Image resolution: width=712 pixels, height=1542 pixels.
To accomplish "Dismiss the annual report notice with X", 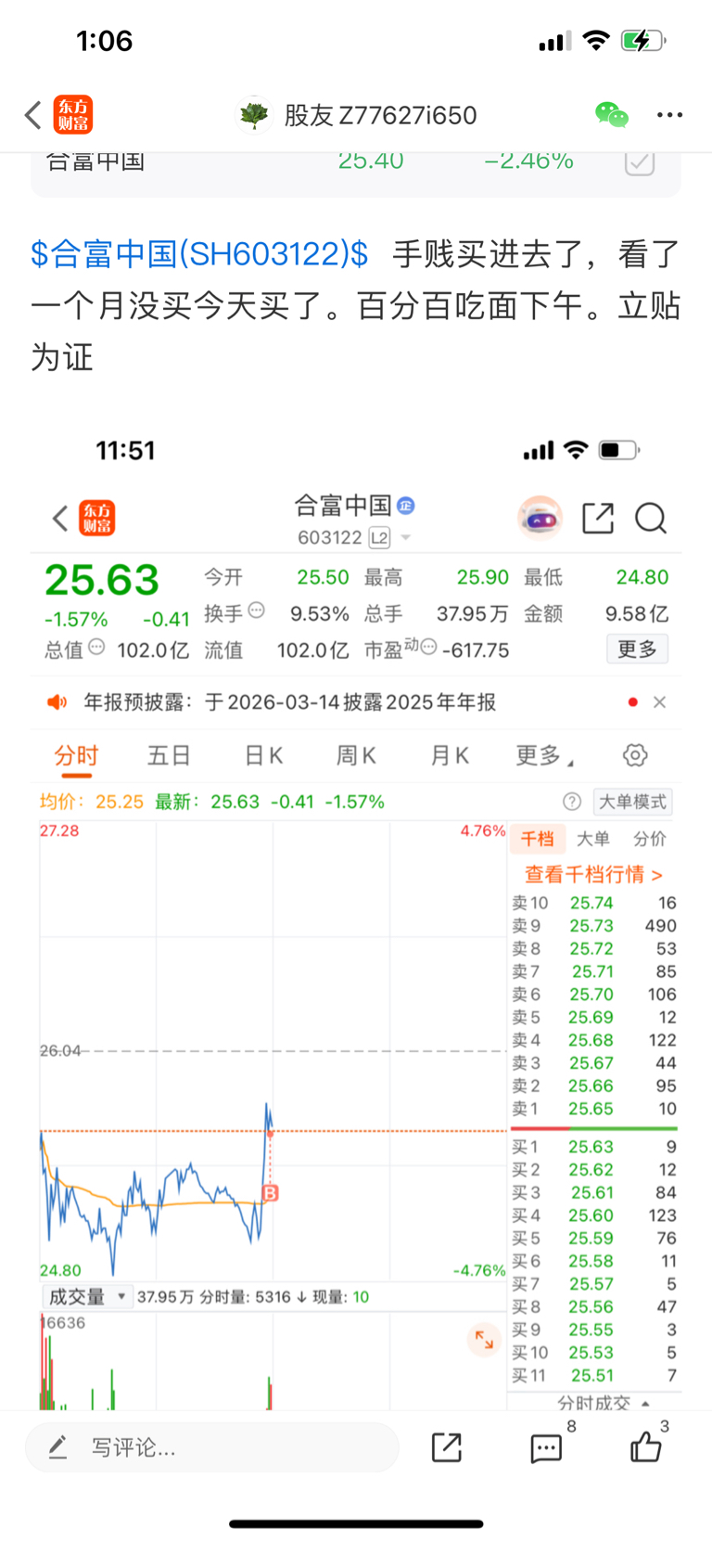I will click(x=659, y=702).
